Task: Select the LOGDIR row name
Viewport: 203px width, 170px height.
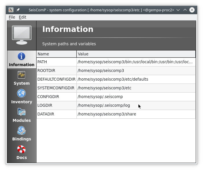Action: coord(45,106)
